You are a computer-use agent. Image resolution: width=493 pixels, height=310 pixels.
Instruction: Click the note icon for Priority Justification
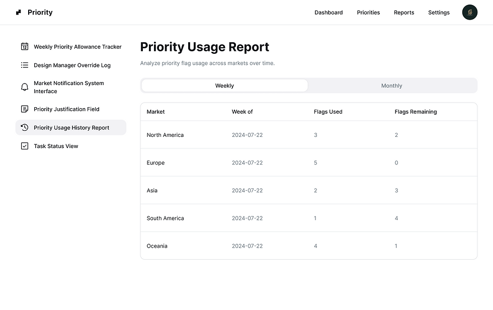tap(25, 109)
